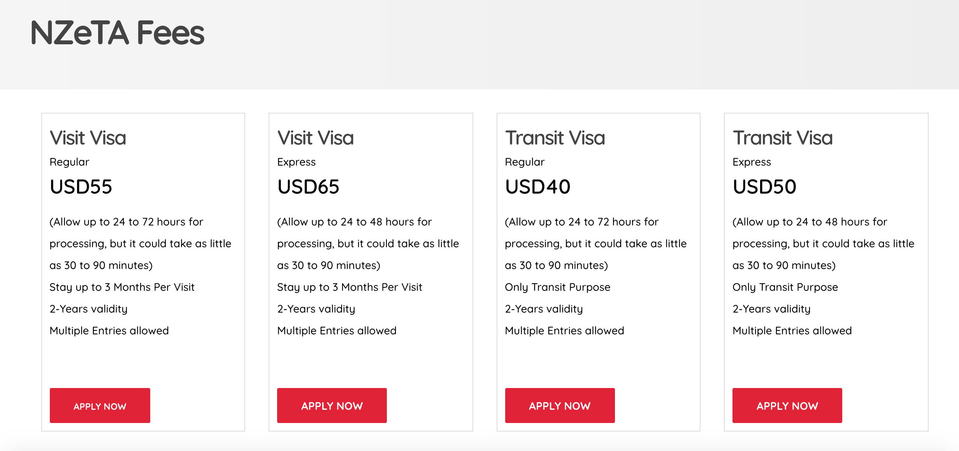Image resolution: width=959 pixels, height=451 pixels.
Task: Click the USD55 price text
Action: point(81,187)
